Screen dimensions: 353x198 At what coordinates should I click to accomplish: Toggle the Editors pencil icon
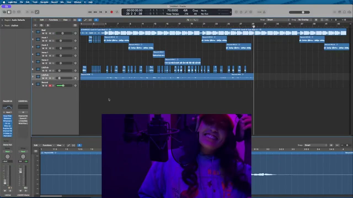(37, 12)
